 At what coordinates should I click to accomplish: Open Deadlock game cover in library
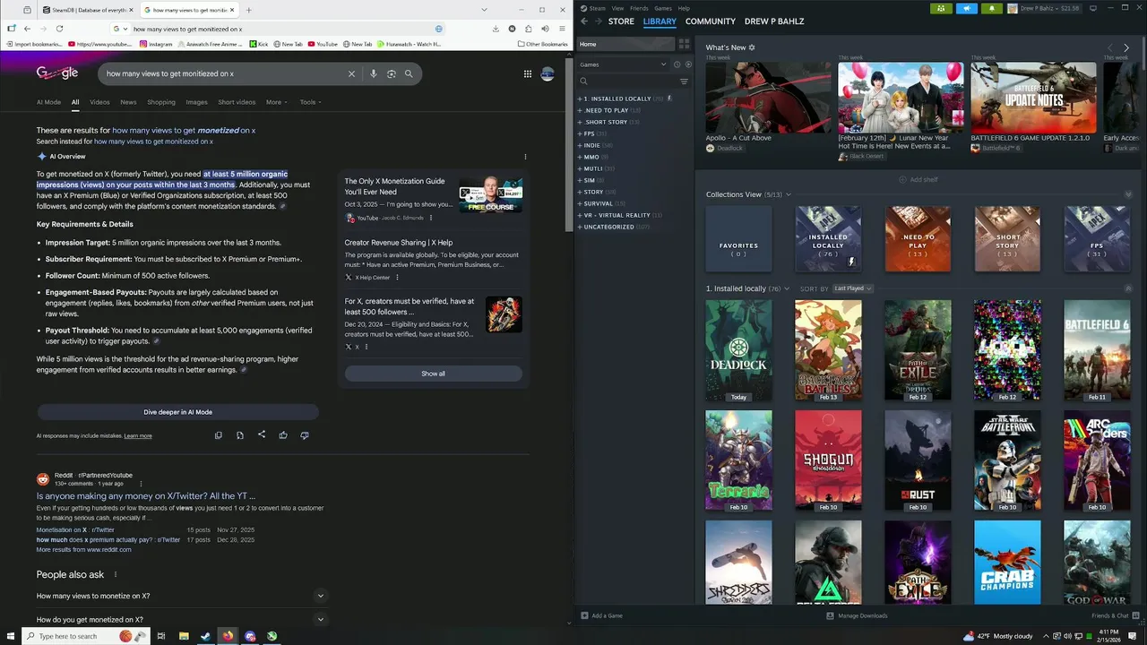point(738,350)
